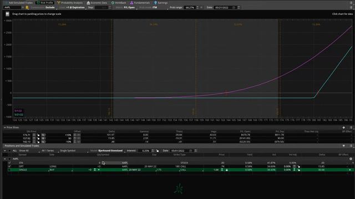Open the Commissions Exclude dropdown
The image size is (355, 199).
43,7
